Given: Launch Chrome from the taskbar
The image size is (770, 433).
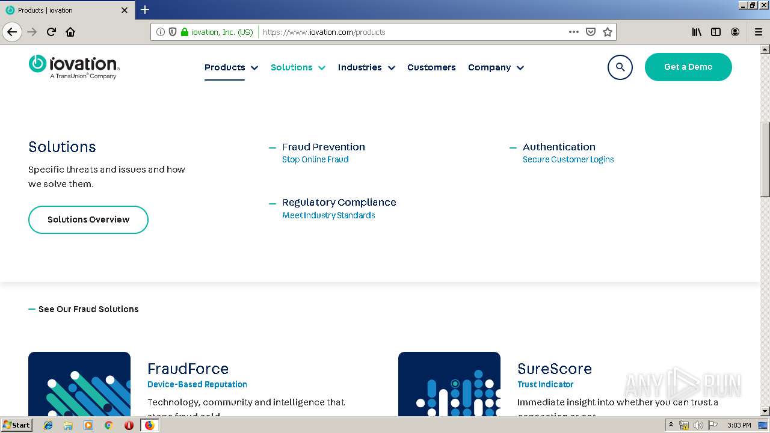Looking at the screenshot, I should pyautogui.click(x=108, y=425).
